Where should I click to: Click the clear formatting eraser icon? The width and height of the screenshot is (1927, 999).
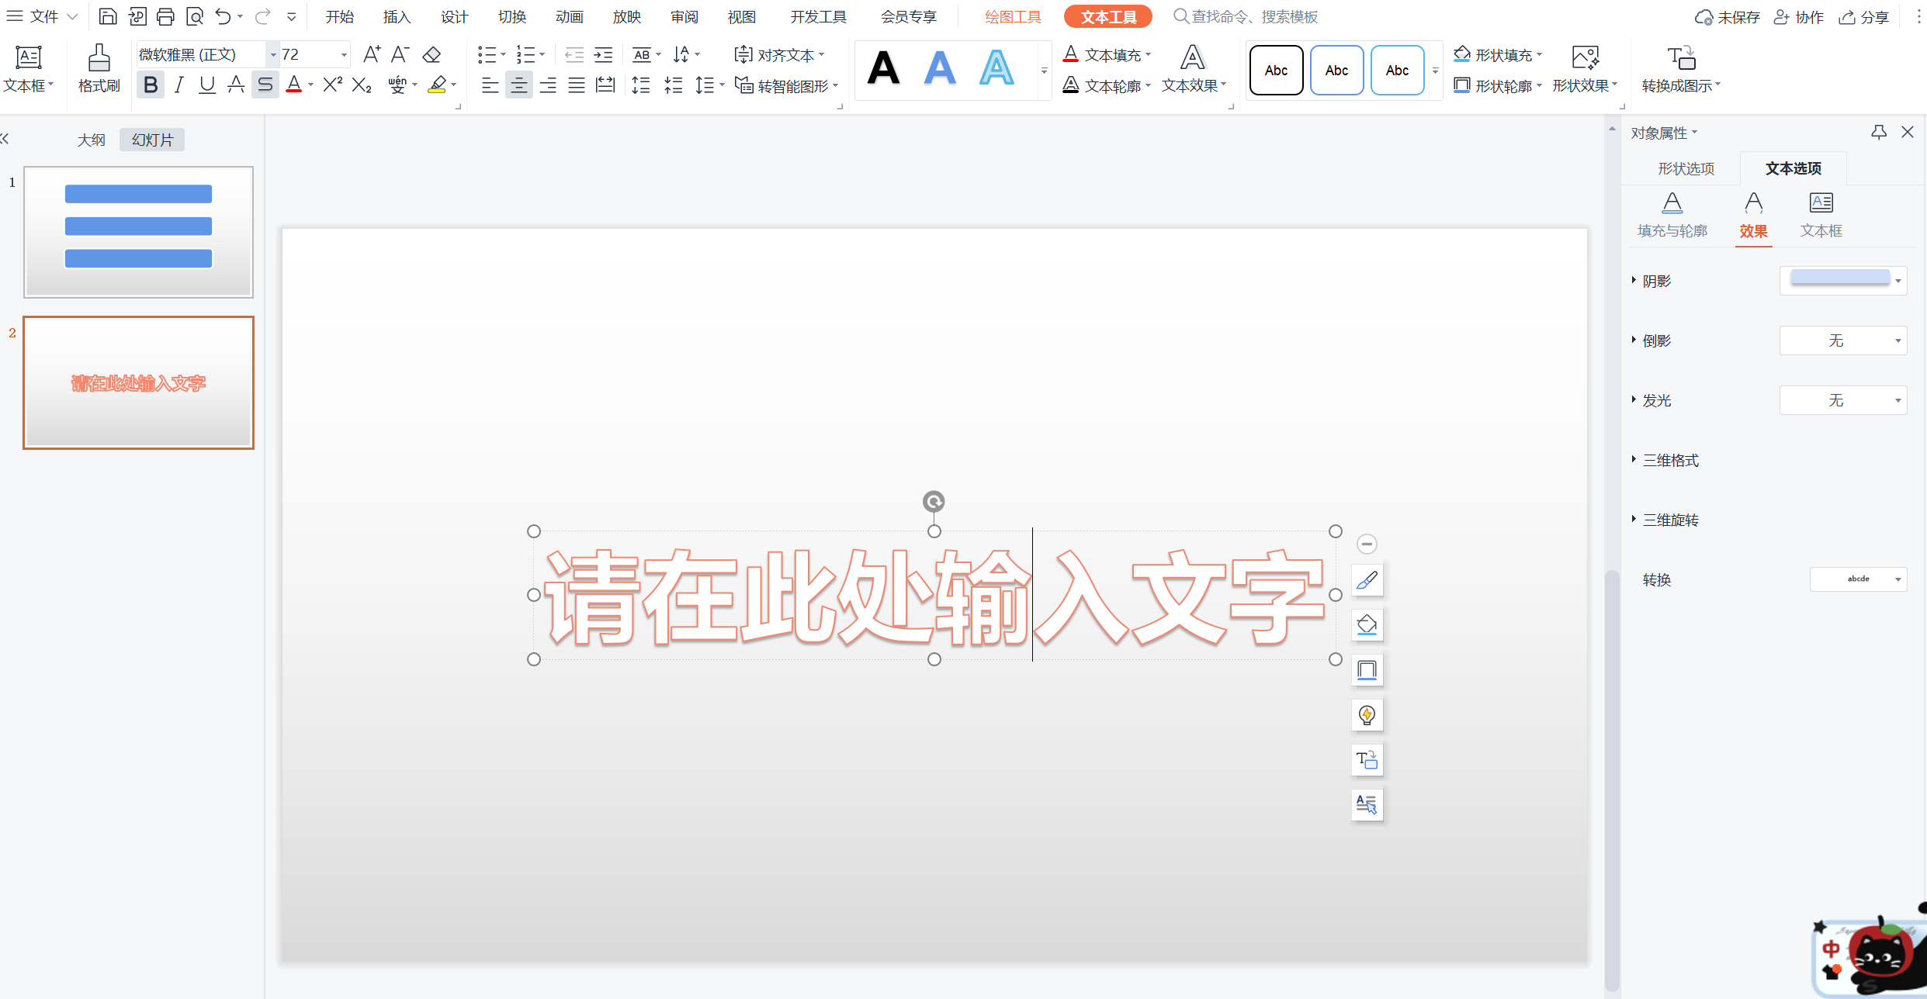(x=431, y=54)
